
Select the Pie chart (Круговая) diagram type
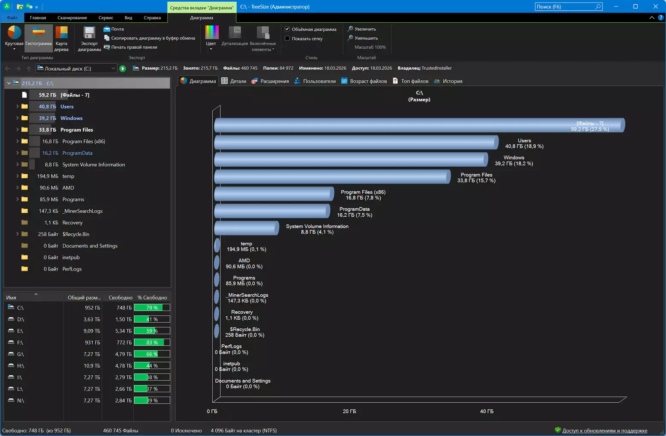click(x=14, y=33)
